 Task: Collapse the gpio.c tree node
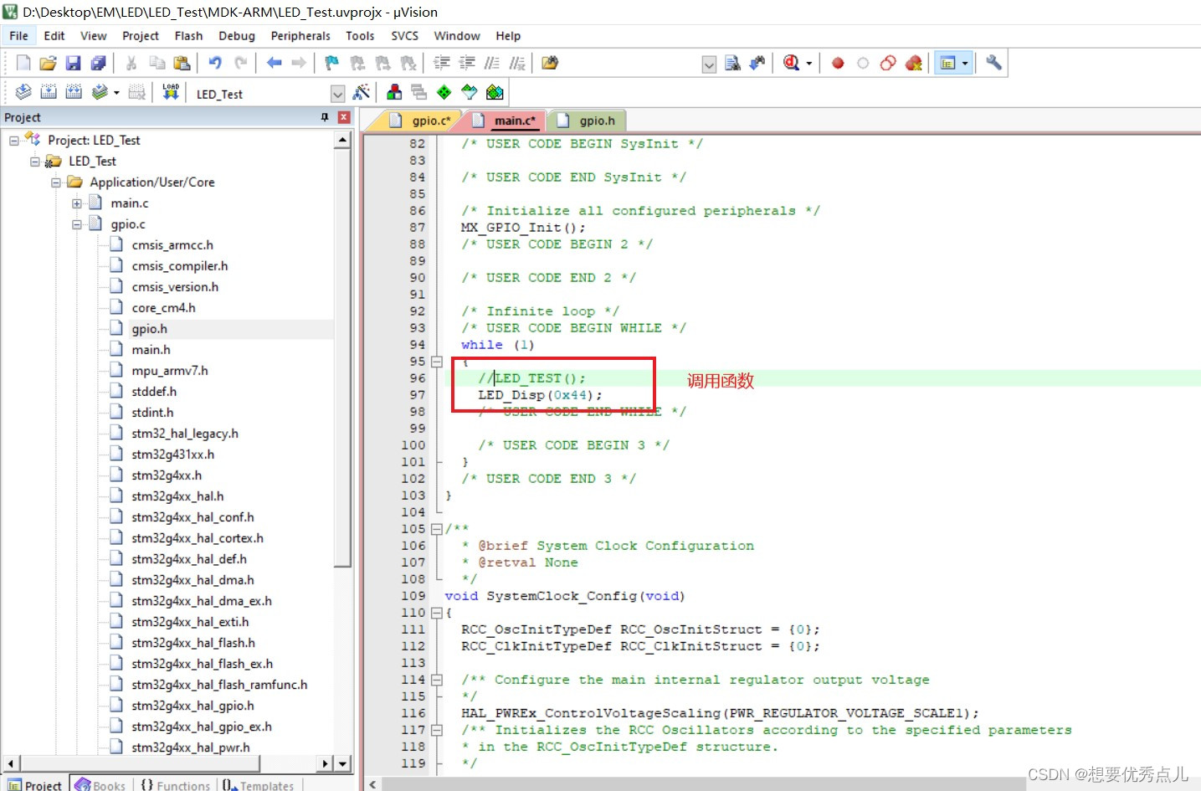[76, 223]
